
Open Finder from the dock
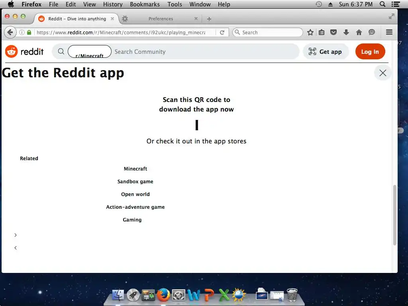[118, 295]
